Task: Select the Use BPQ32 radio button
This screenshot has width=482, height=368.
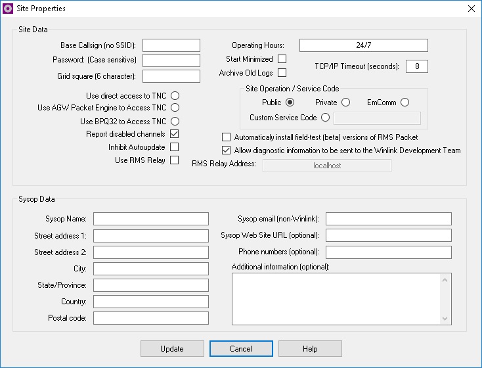Action: click(x=175, y=122)
